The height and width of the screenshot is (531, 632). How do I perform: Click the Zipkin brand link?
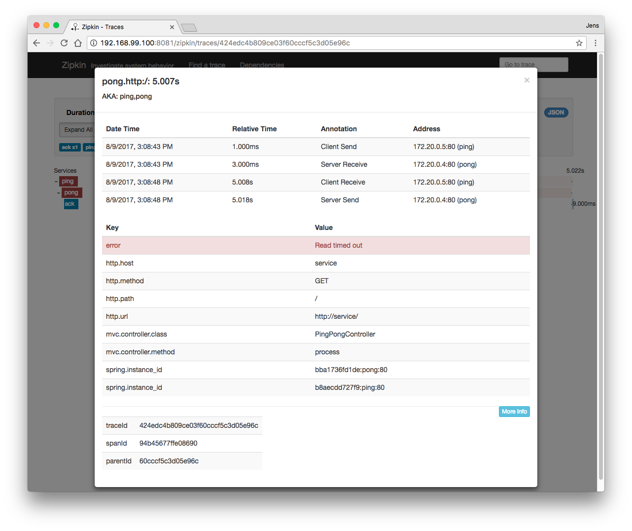74,65
